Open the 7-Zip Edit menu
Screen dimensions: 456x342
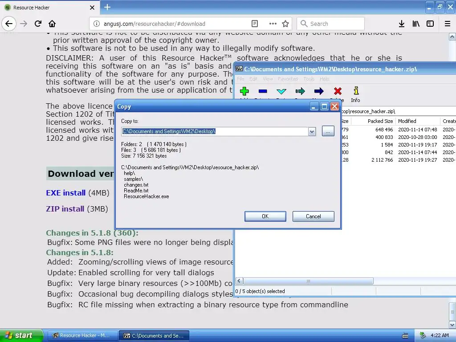[x=253, y=79]
